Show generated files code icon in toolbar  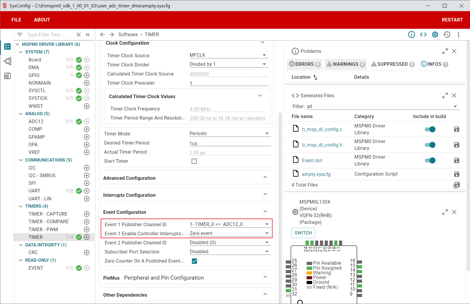423,35
